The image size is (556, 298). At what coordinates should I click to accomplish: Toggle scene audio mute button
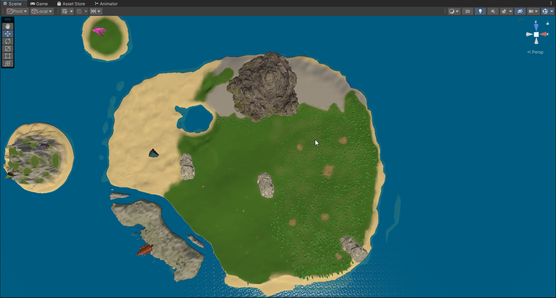[493, 11]
